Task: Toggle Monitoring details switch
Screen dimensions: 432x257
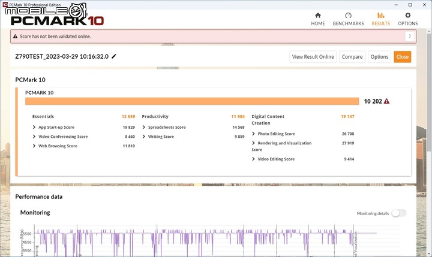Action: 398,213
